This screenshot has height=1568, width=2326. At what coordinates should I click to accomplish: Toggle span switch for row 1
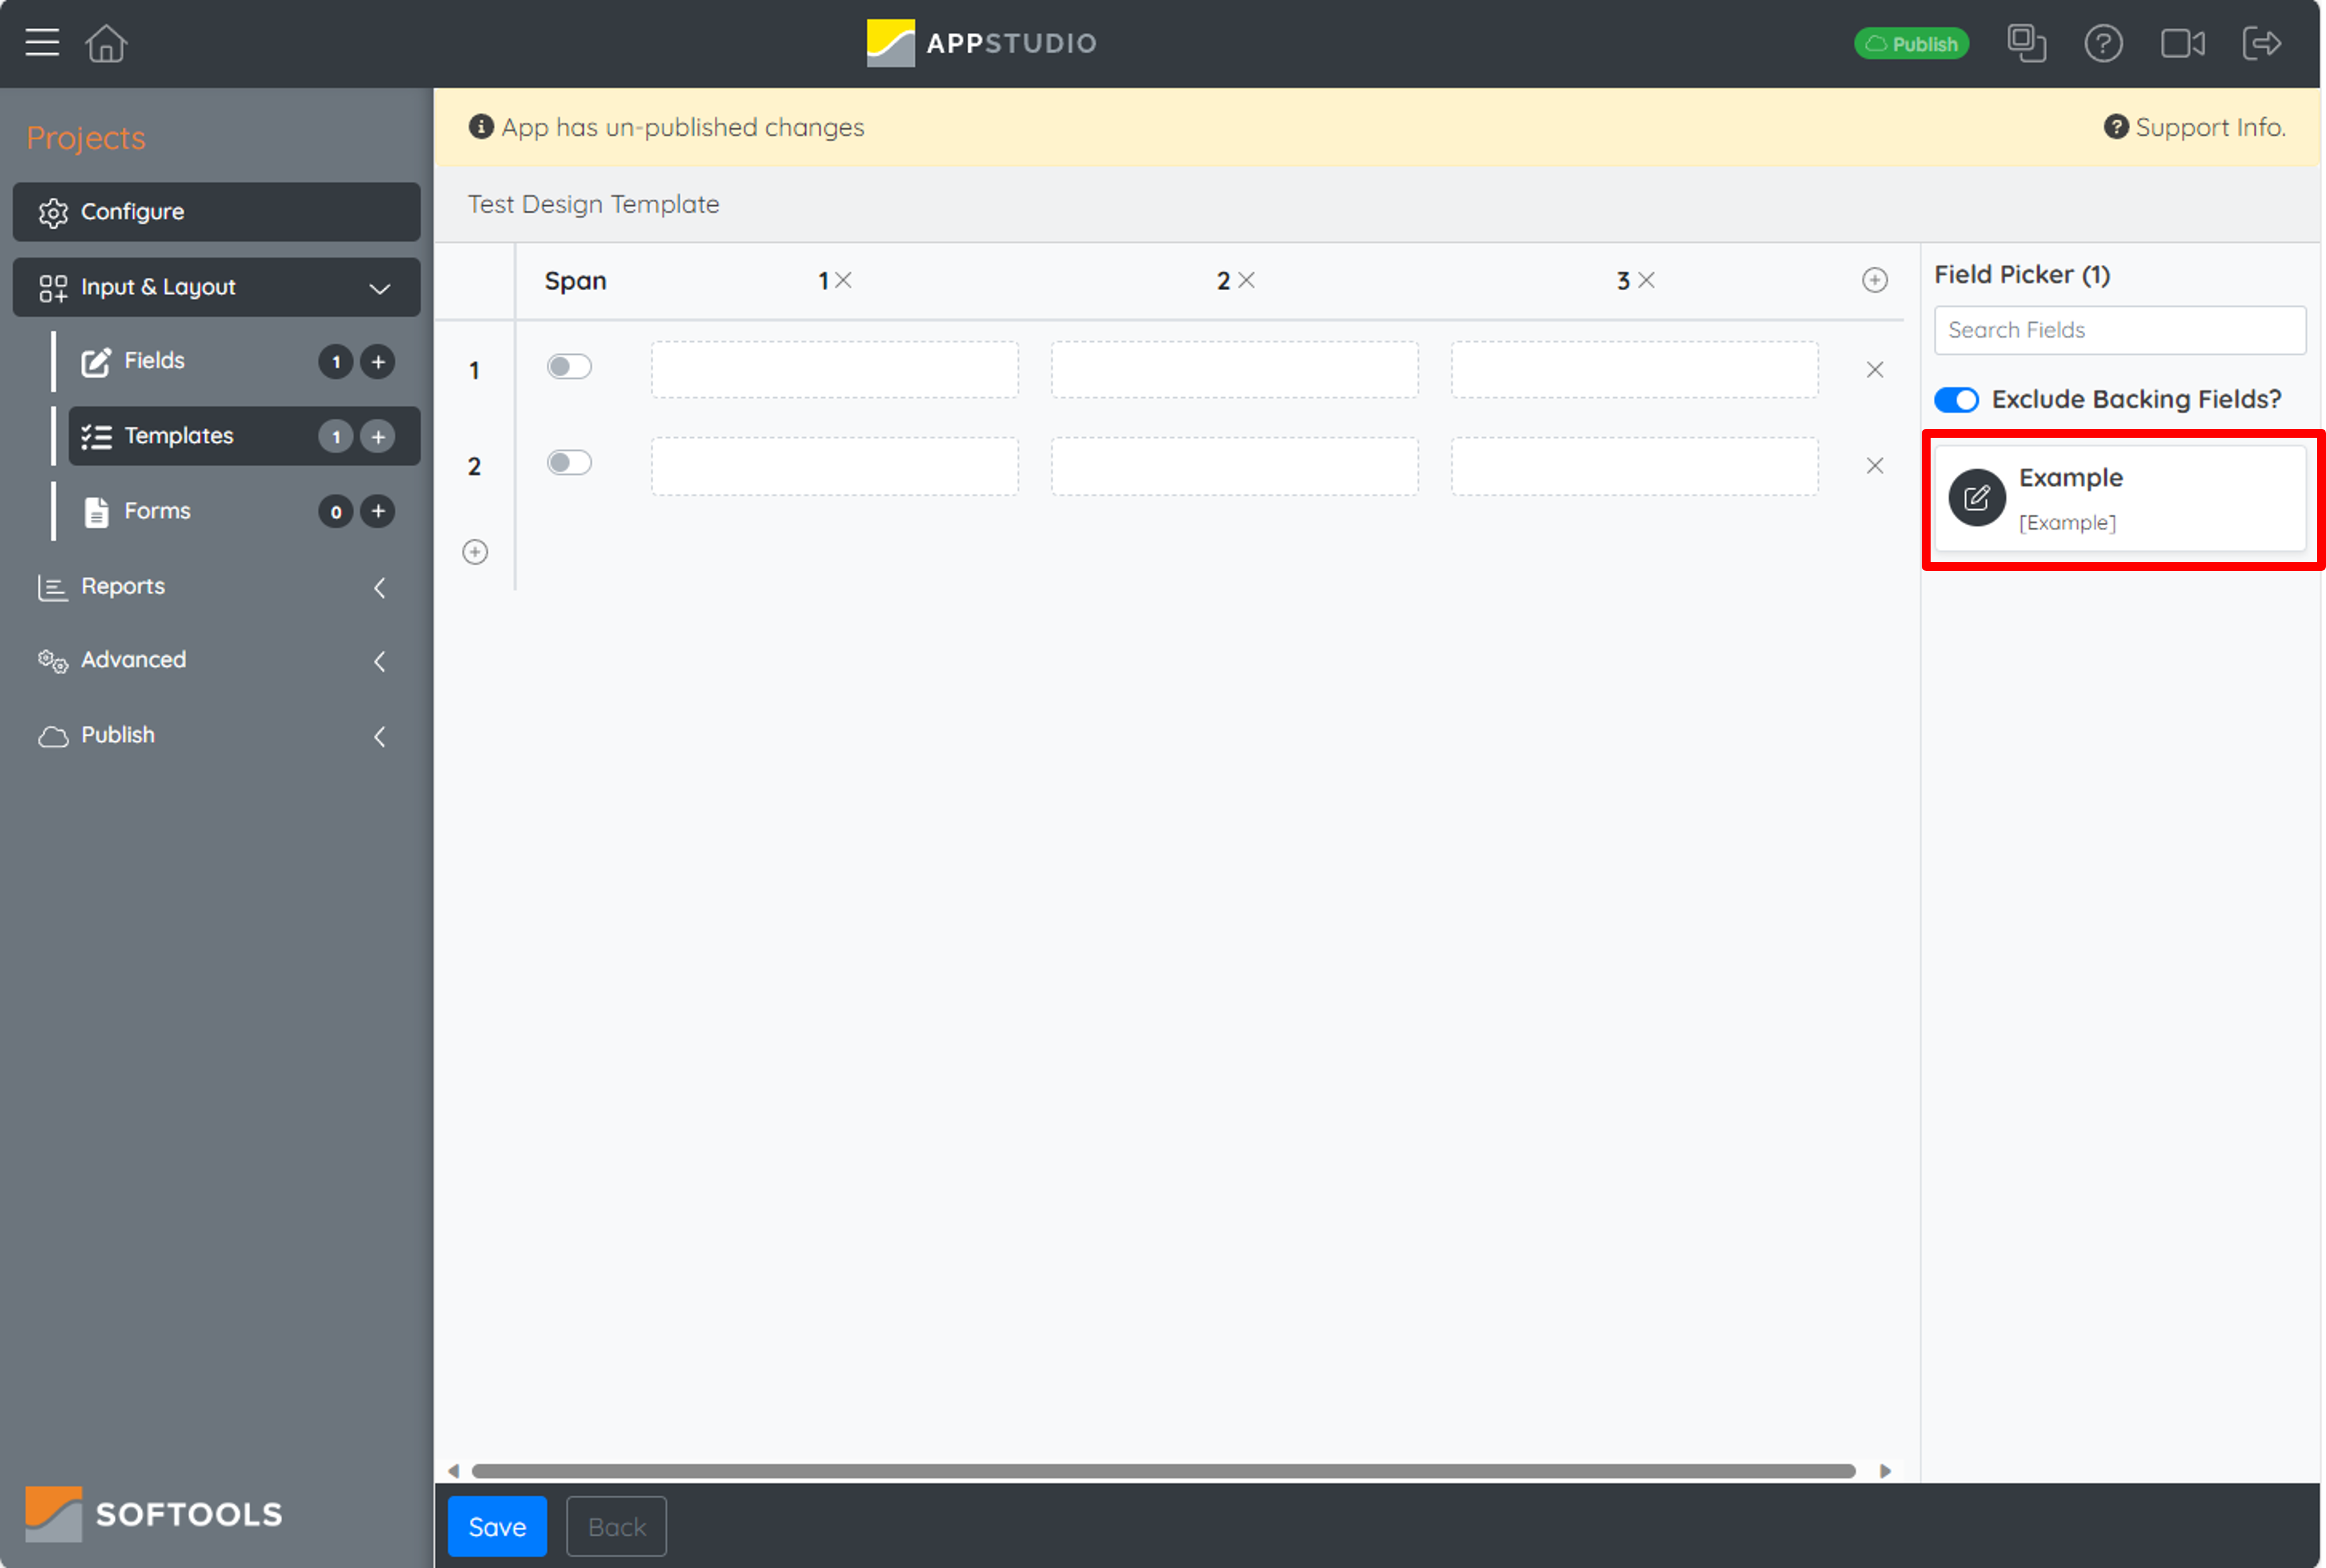click(569, 367)
